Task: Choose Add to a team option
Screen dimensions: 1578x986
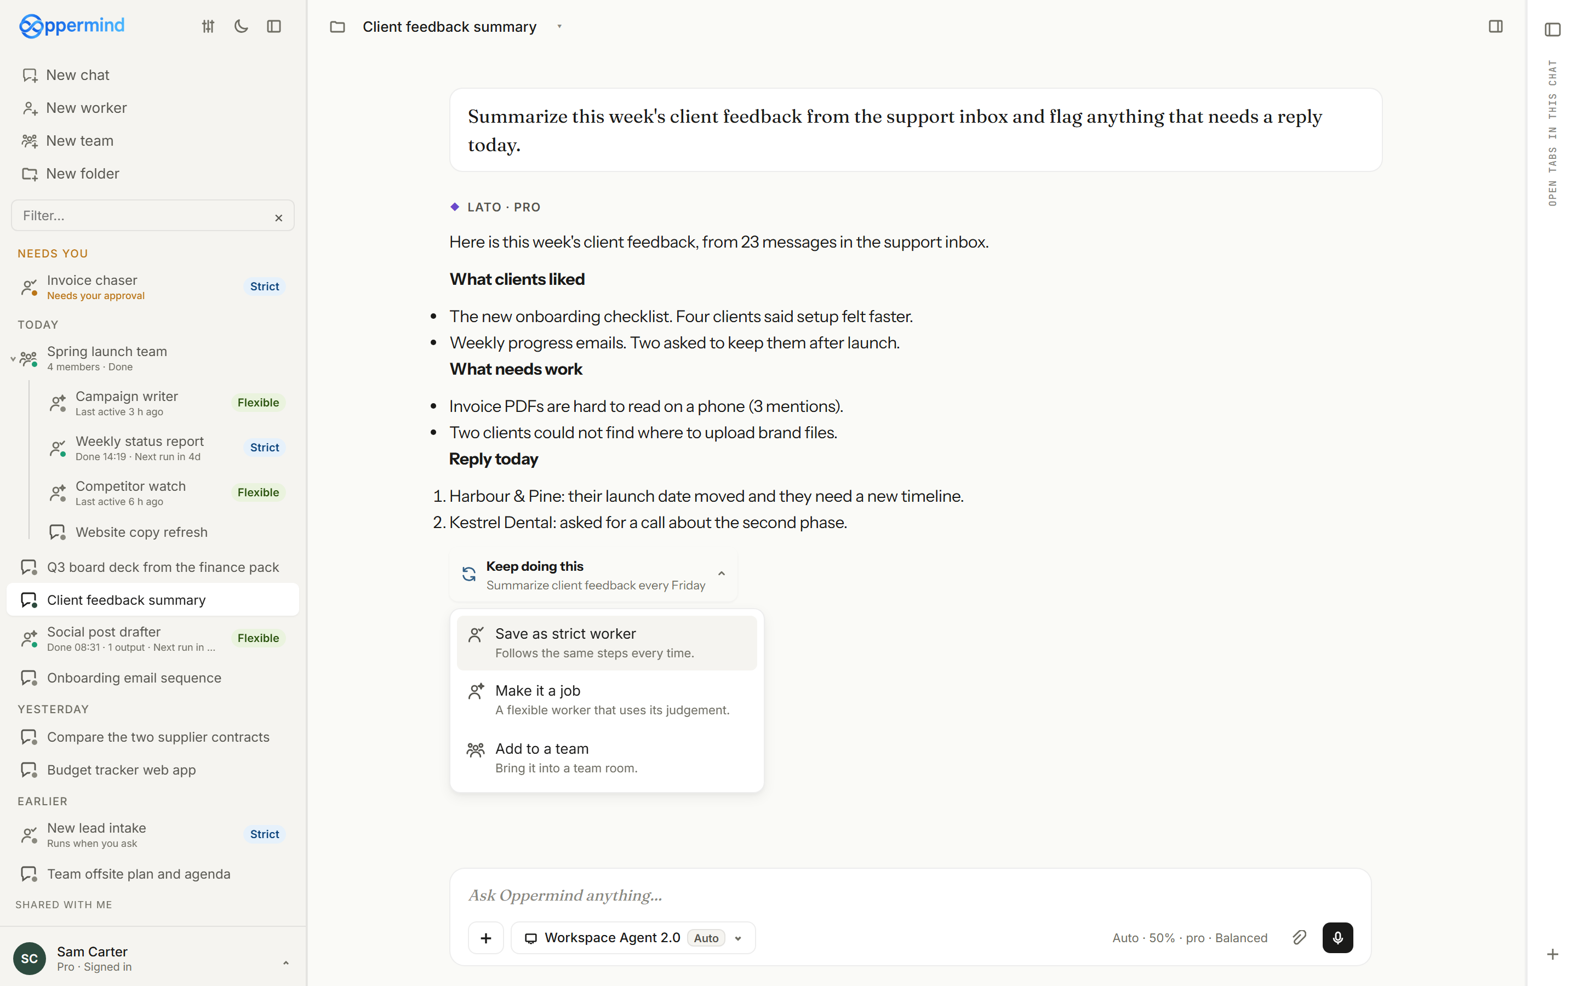Action: point(607,758)
